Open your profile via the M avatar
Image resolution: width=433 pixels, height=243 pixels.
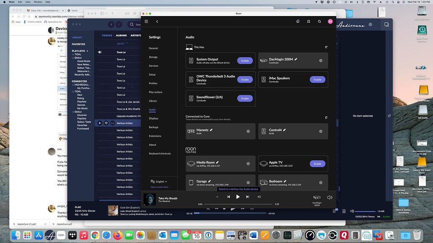click(330, 21)
